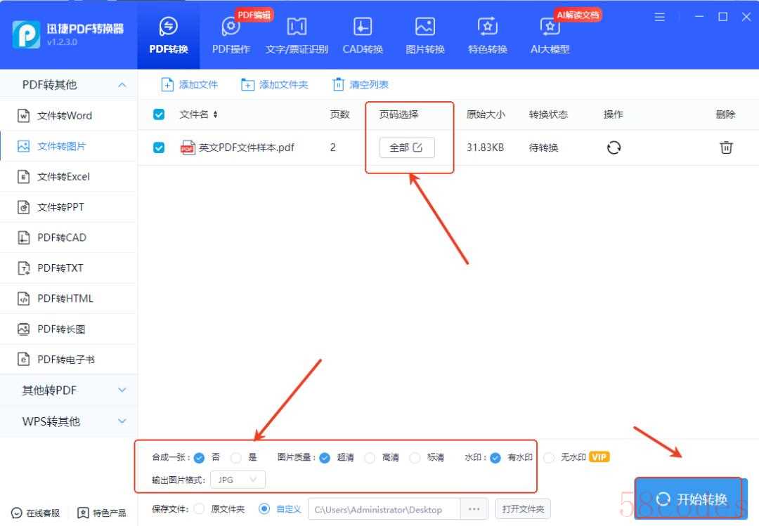The height and width of the screenshot is (526, 759).
Task: Select 否 for 合成一张
Action: pos(199,458)
